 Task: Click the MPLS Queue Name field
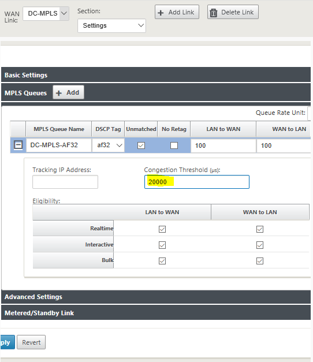pos(59,145)
